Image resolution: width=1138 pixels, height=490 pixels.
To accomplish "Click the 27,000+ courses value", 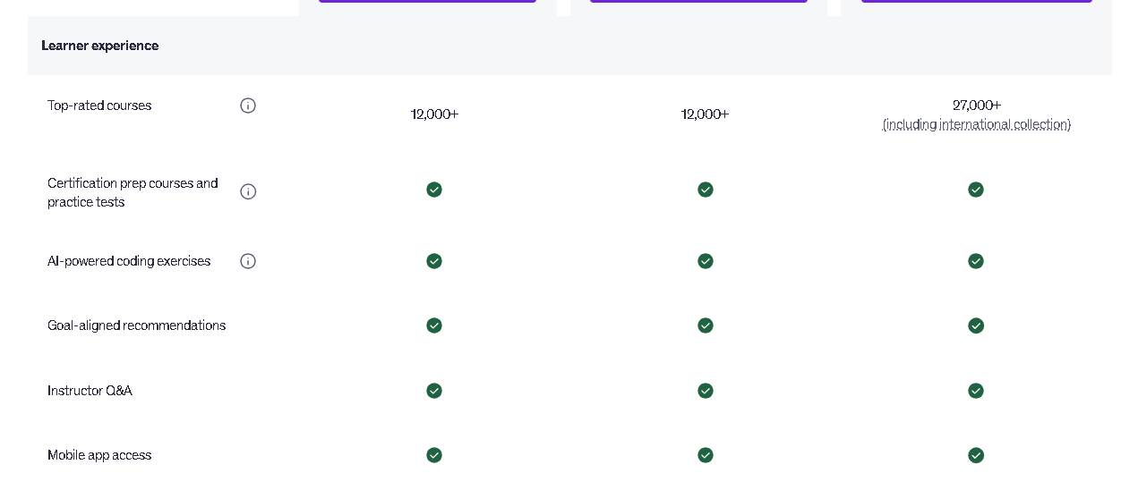I will tap(977, 105).
